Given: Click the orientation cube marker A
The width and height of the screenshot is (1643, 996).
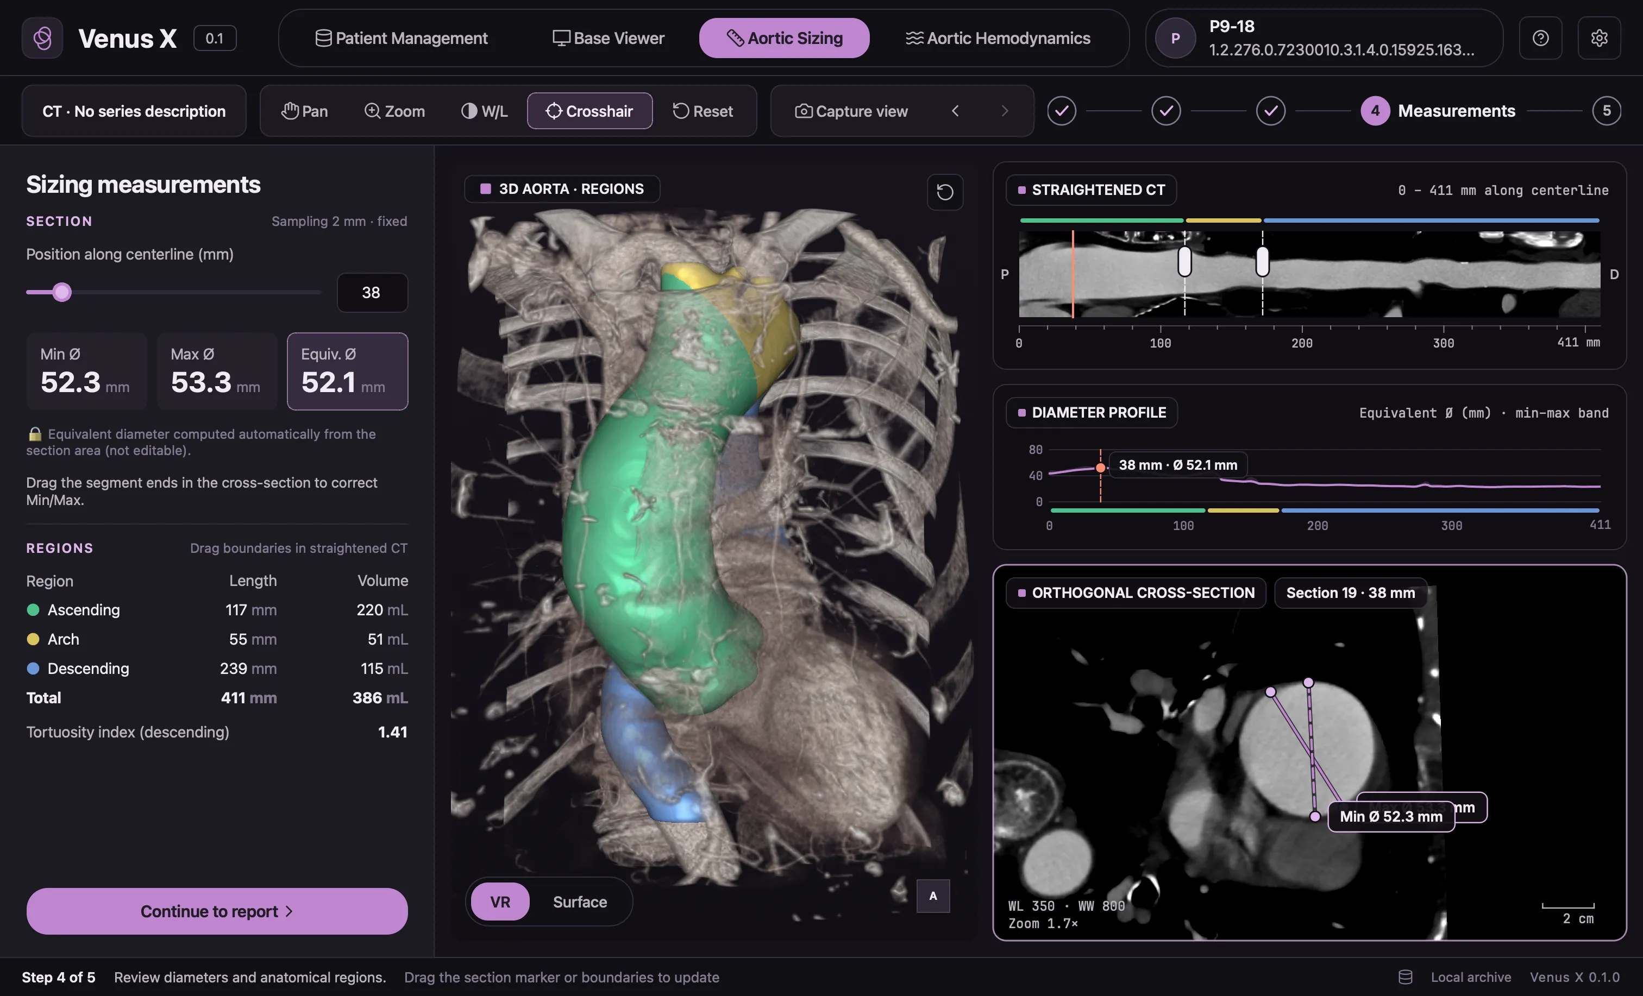Looking at the screenshot, I should click(x=933, y=896).
